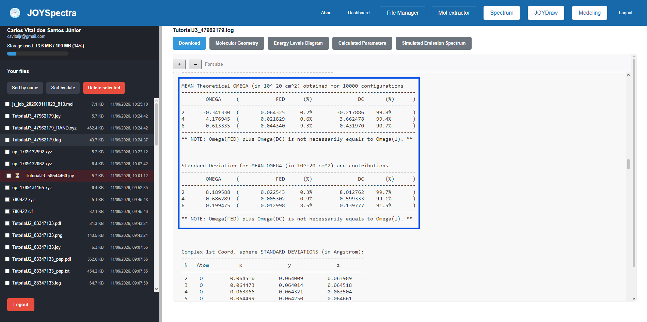
Task: Tick the 780422.cif checkbox
Action: pos(7,212)
